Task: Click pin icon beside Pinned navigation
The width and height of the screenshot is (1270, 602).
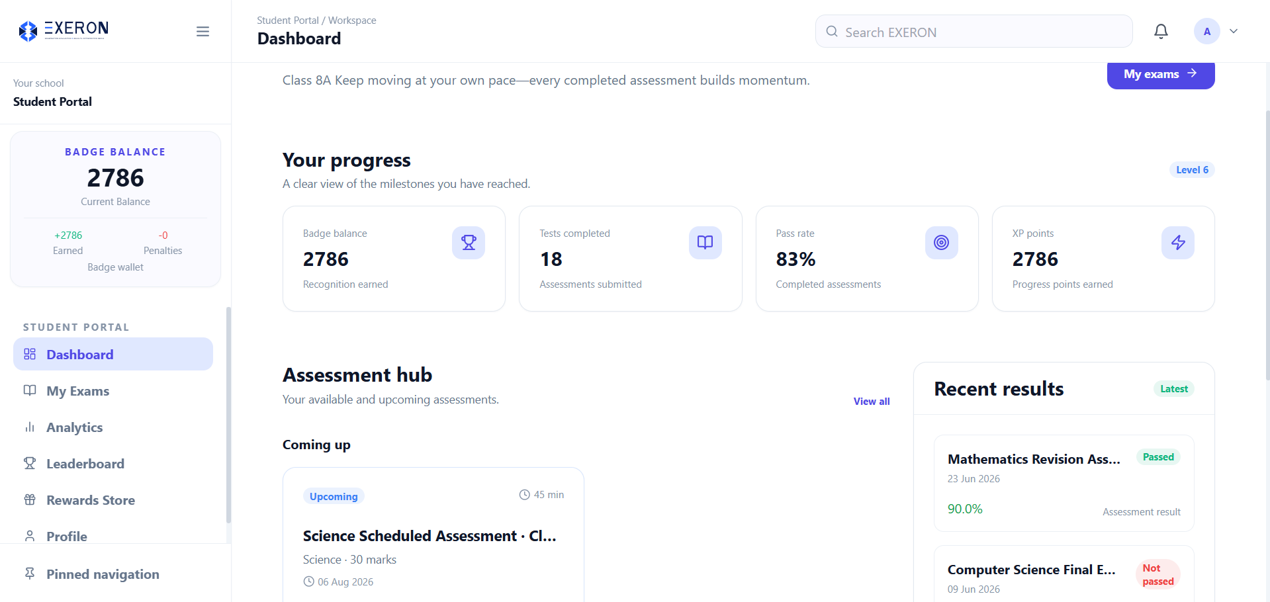Action: (30, 574)
